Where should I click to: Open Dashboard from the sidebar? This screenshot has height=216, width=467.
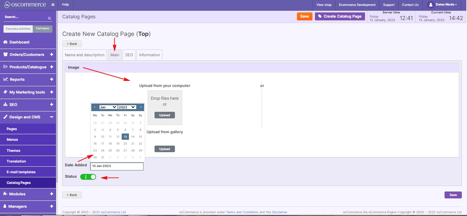pyautogui.click(x=19, y=42)
